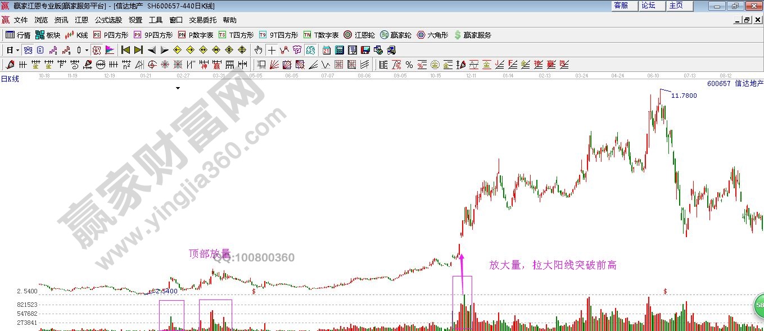This screenshot has width=764, height=331.
Task: Expand the 日 period dropdown arrow
Action: pyautogui.click(x=17, y=50)
